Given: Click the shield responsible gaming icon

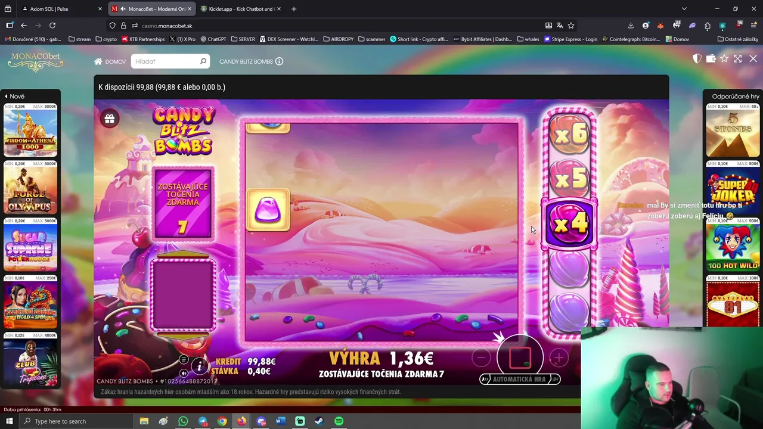Looking at the screenshot, I should (697, 58).
